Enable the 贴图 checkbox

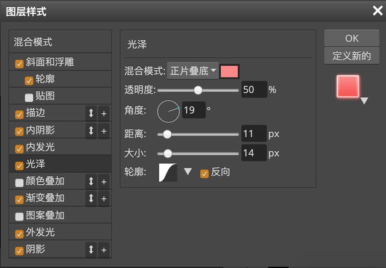(29, 96)
